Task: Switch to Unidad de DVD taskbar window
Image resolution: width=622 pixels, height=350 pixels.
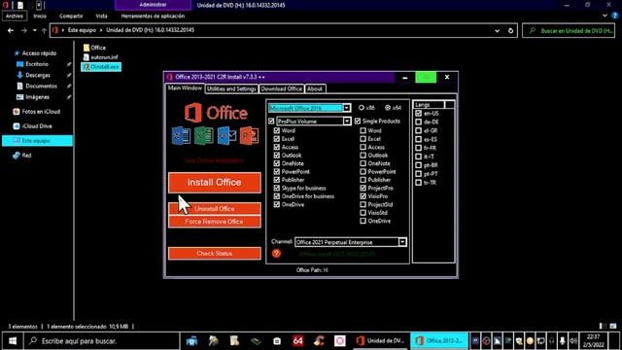Action: point(380,341)
